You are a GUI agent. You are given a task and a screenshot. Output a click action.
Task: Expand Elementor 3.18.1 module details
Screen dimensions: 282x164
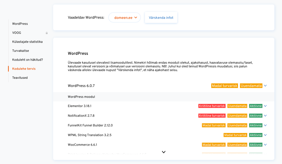point(265,106)
